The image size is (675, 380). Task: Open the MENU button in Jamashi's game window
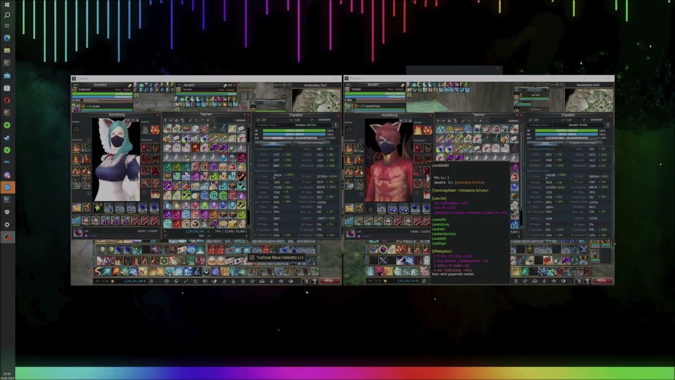coord(601,281)
